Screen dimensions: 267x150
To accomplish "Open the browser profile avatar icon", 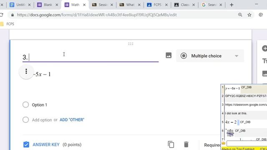I will click(x=261, y=15).
